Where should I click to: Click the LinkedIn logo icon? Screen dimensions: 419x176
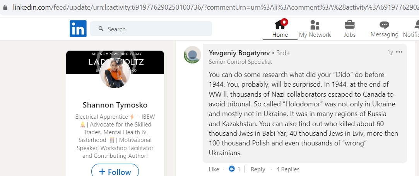(x=78, y=29)
